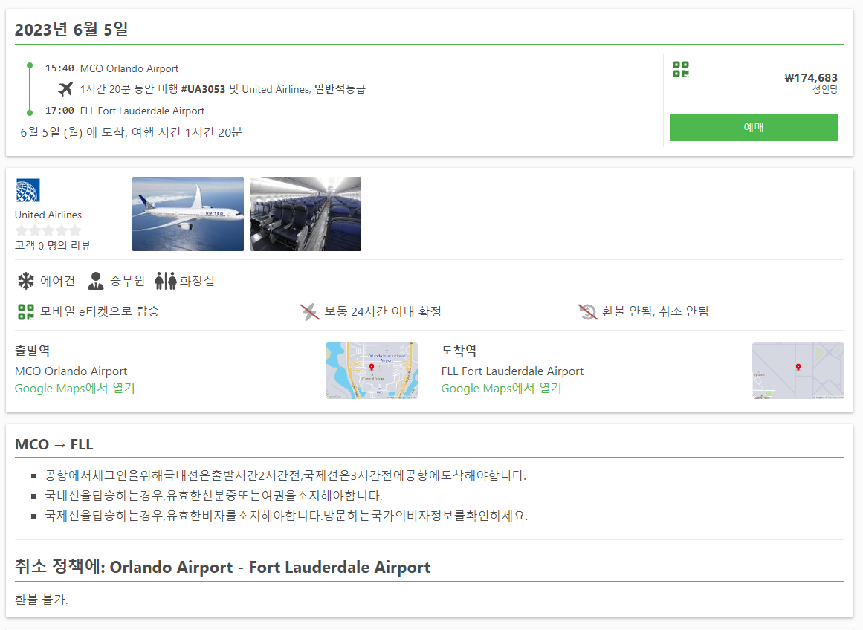Open the cabin interior seats photo
The image size is (863, 630).
tap(306, 213)
